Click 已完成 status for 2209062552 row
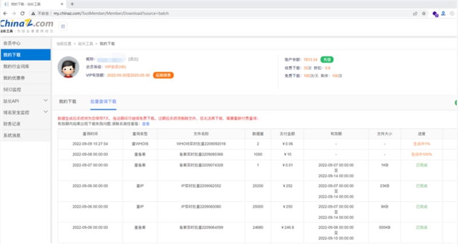The height and width of the screenshot is (245, 458). [421, 186]
